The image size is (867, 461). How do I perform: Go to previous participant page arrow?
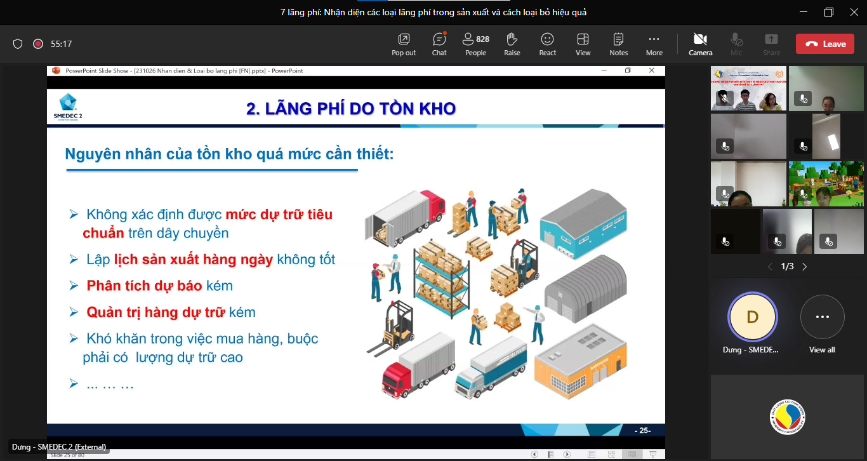tap(771, 267)
